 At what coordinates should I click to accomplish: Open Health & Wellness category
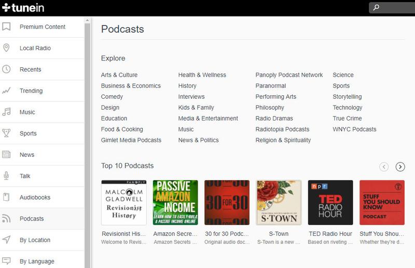[x=202, y=75]
